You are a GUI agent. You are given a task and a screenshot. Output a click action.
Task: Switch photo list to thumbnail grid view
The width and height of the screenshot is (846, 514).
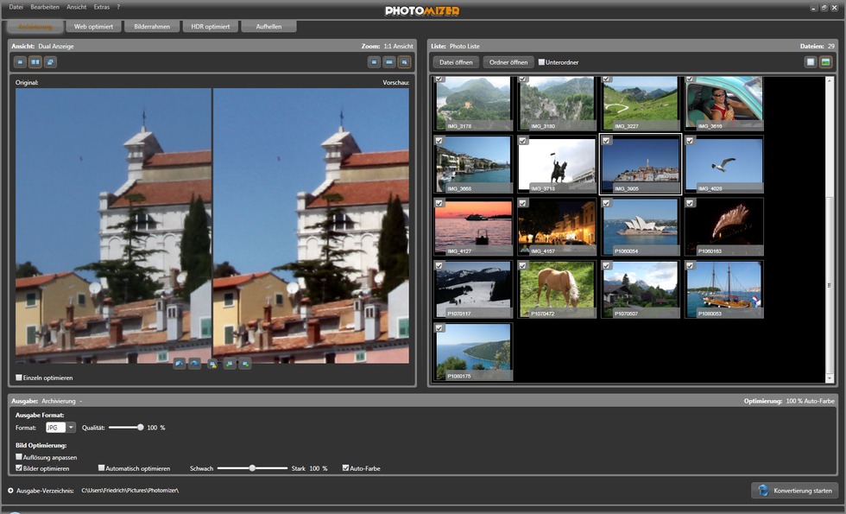[x=825, y=62]
